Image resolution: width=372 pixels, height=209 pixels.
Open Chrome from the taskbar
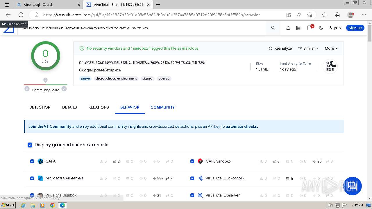[x=52, y=205]
